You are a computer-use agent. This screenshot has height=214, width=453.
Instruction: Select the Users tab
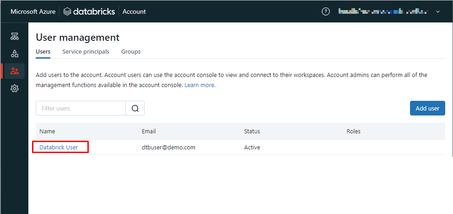point(43,52)
